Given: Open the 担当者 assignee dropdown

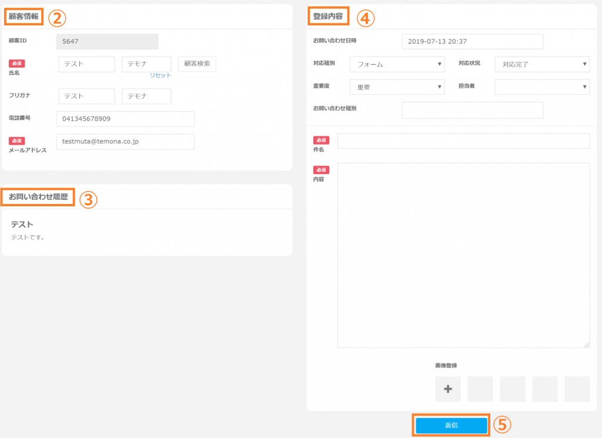Looking at the screenshot, I should 542,87.
